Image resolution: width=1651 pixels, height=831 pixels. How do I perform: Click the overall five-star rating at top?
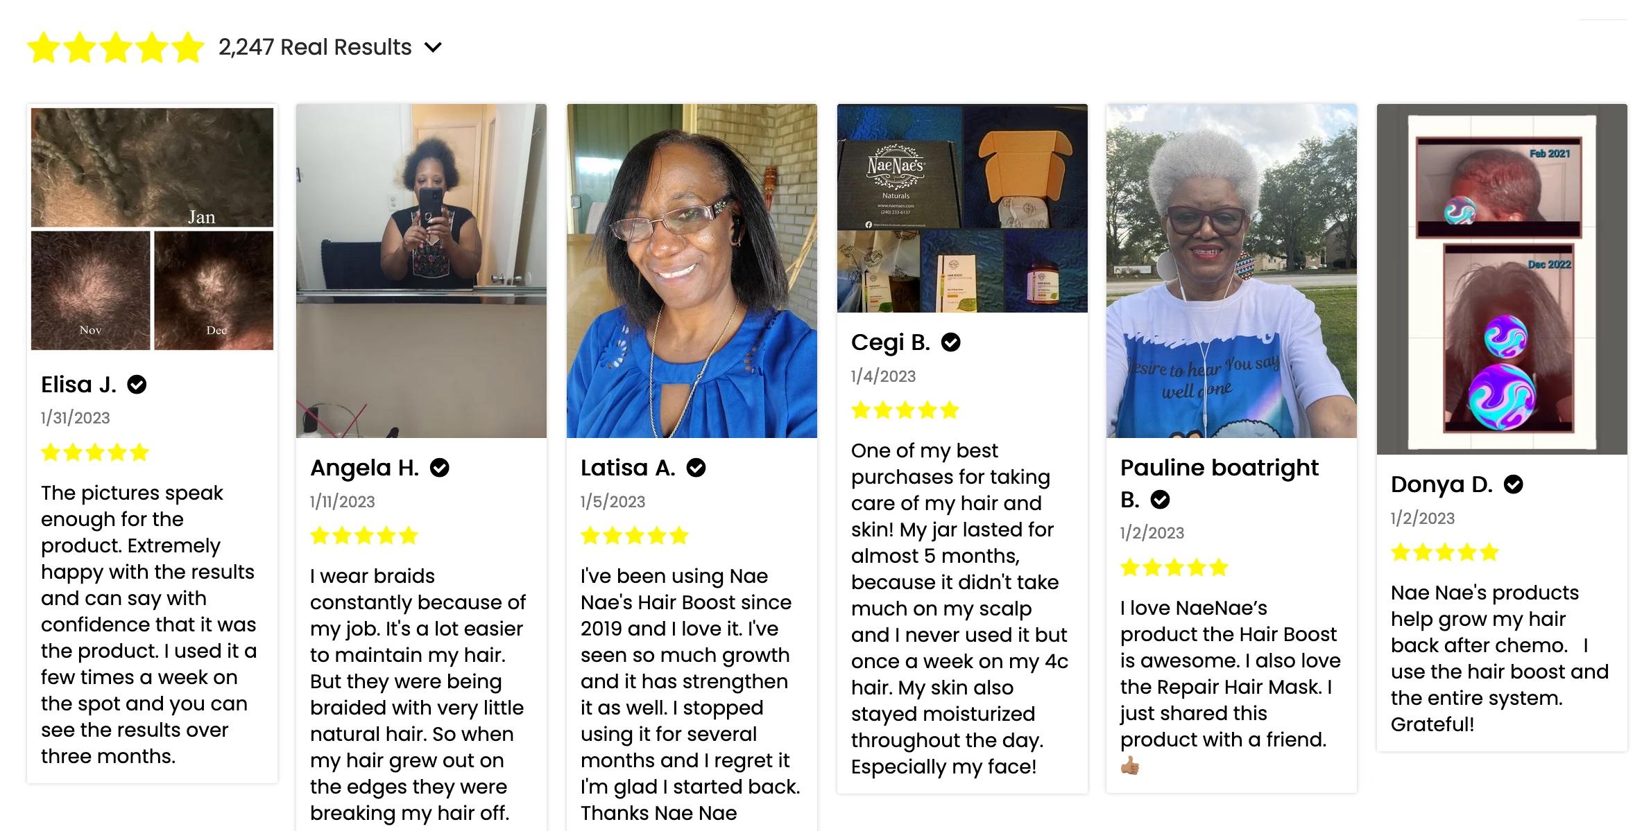115,47
